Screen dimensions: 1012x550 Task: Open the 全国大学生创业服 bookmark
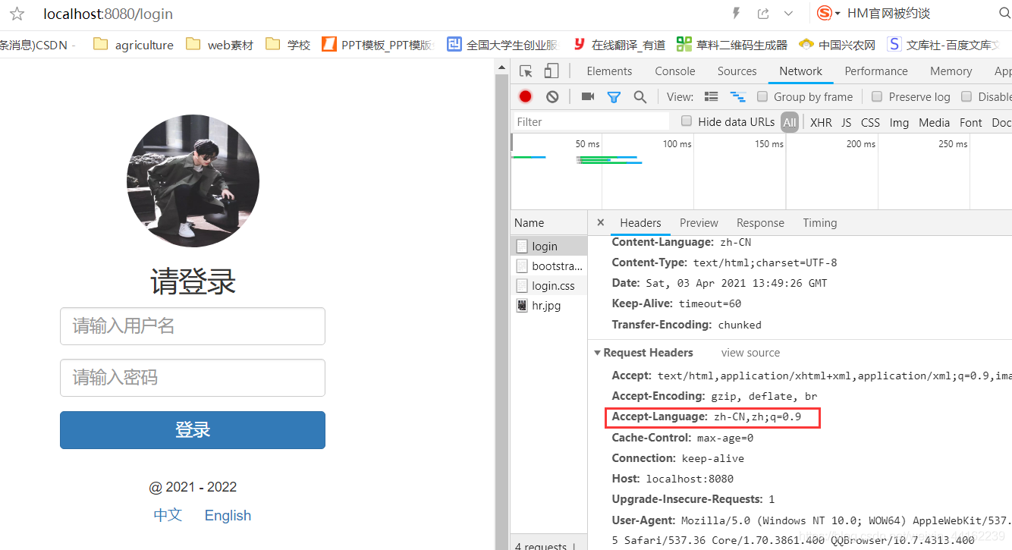point(502,45)
